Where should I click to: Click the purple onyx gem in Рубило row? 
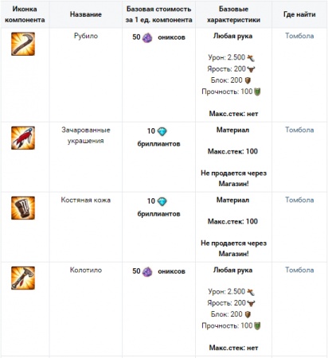(147, 38)
